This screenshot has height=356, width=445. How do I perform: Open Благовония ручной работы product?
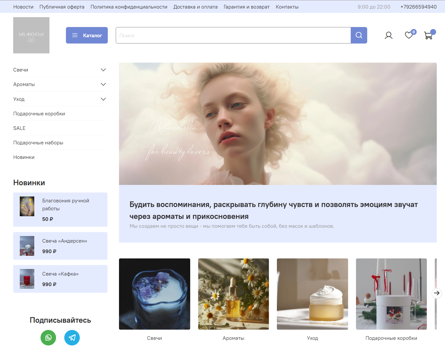pos(66,205)
